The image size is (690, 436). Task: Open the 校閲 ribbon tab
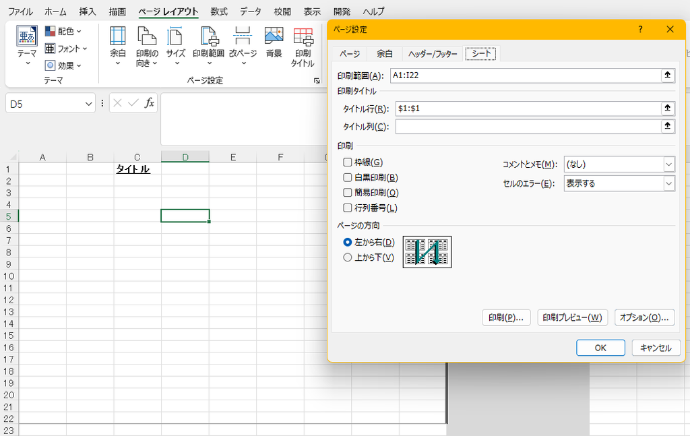[x=282, y=11]
